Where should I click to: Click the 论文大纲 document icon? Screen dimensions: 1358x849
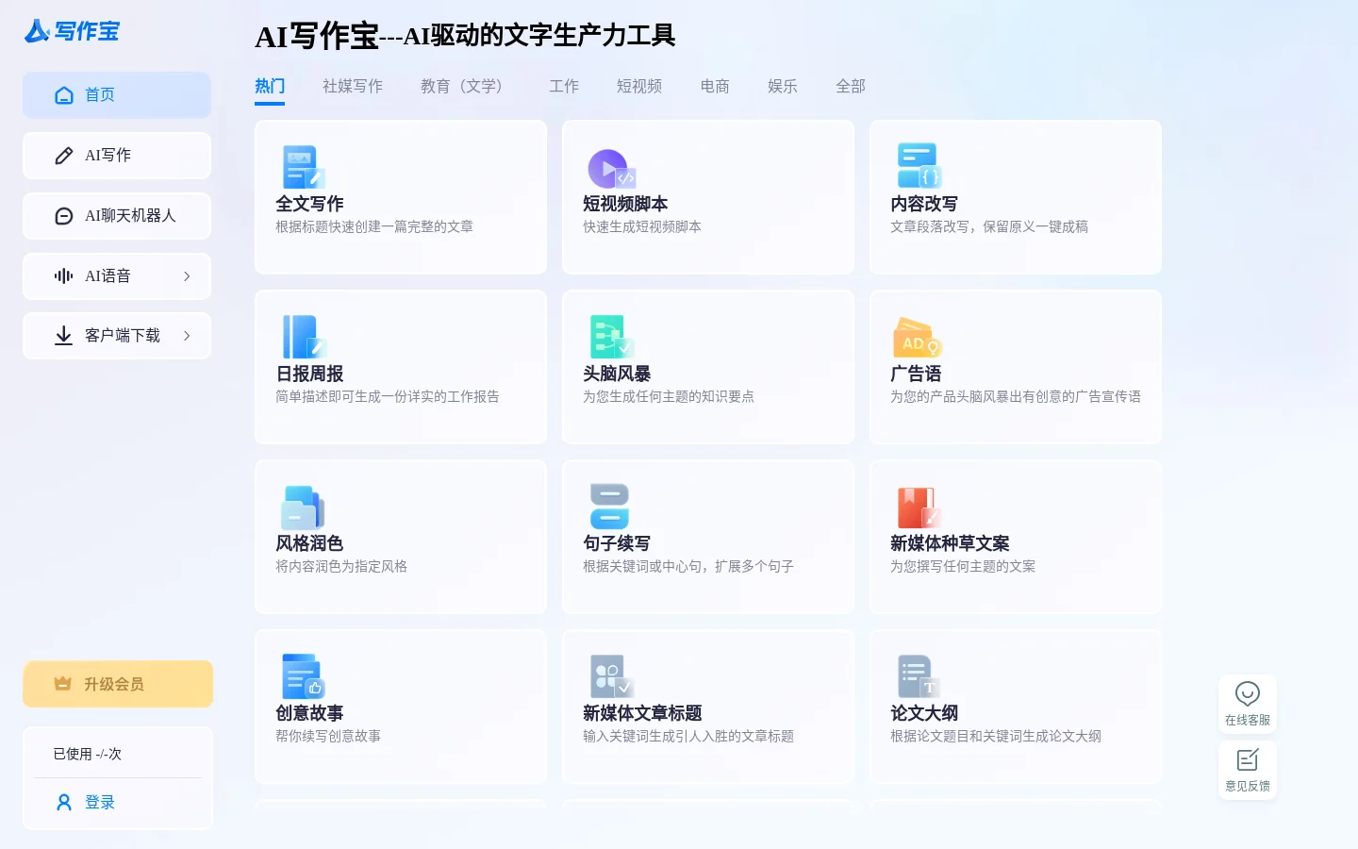point(919,676)
